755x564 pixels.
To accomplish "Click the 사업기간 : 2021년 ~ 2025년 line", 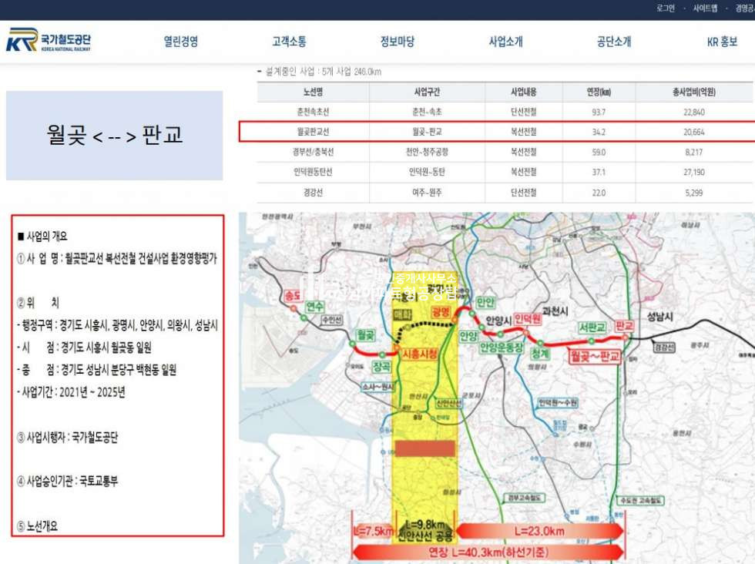I will (x=71, y=392).
